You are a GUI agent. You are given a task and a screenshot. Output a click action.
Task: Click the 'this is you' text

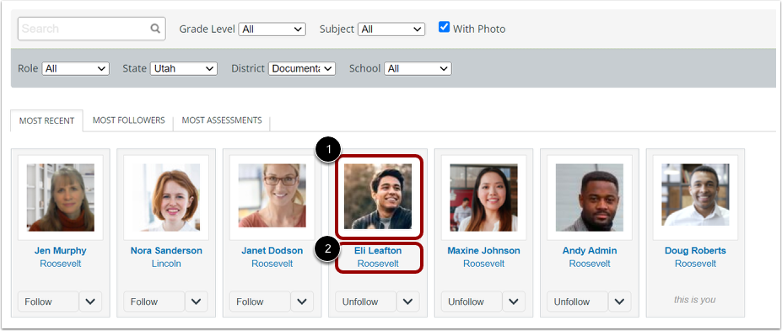tap(695, 300)
